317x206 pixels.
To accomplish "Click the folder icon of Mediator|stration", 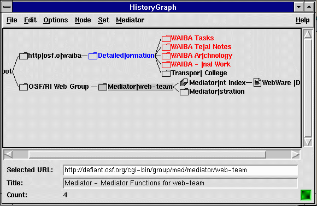I will click(x=184, y=92).
